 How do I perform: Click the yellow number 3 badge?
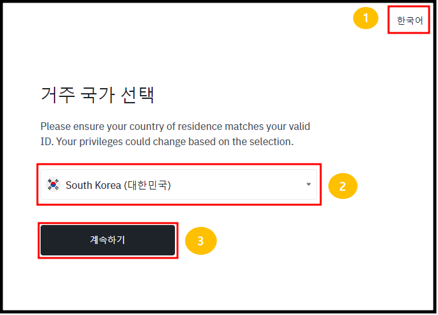pos(200,241)
